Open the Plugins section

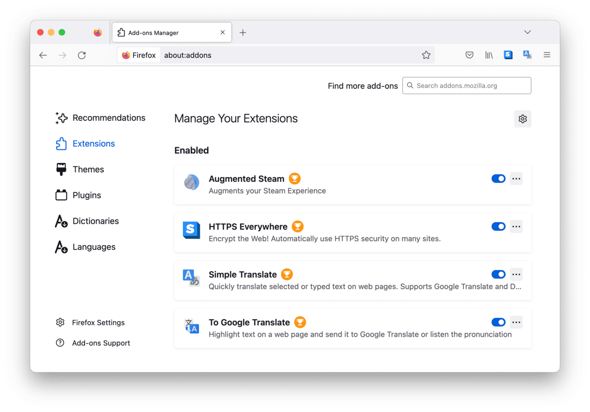[79, 195]
